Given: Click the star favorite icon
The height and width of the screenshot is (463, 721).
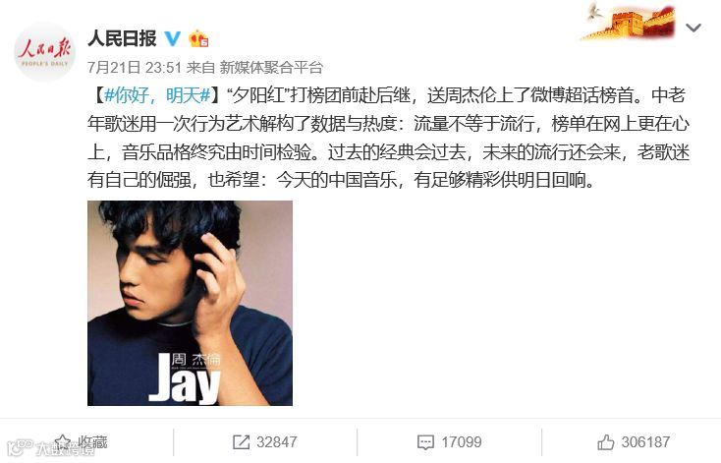Looking at the screenshot, I should [63, 442].
